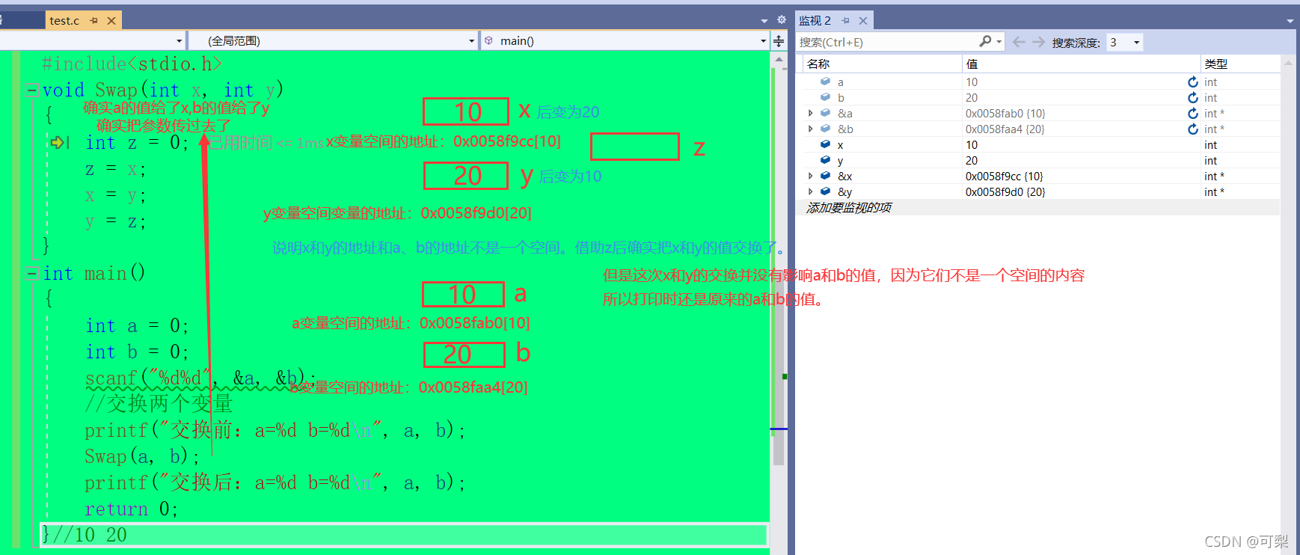Click the variable cube icon beside y
The width and height of the screenshot is (1300, 555).
pyautogui.click(x=825, y=160)
